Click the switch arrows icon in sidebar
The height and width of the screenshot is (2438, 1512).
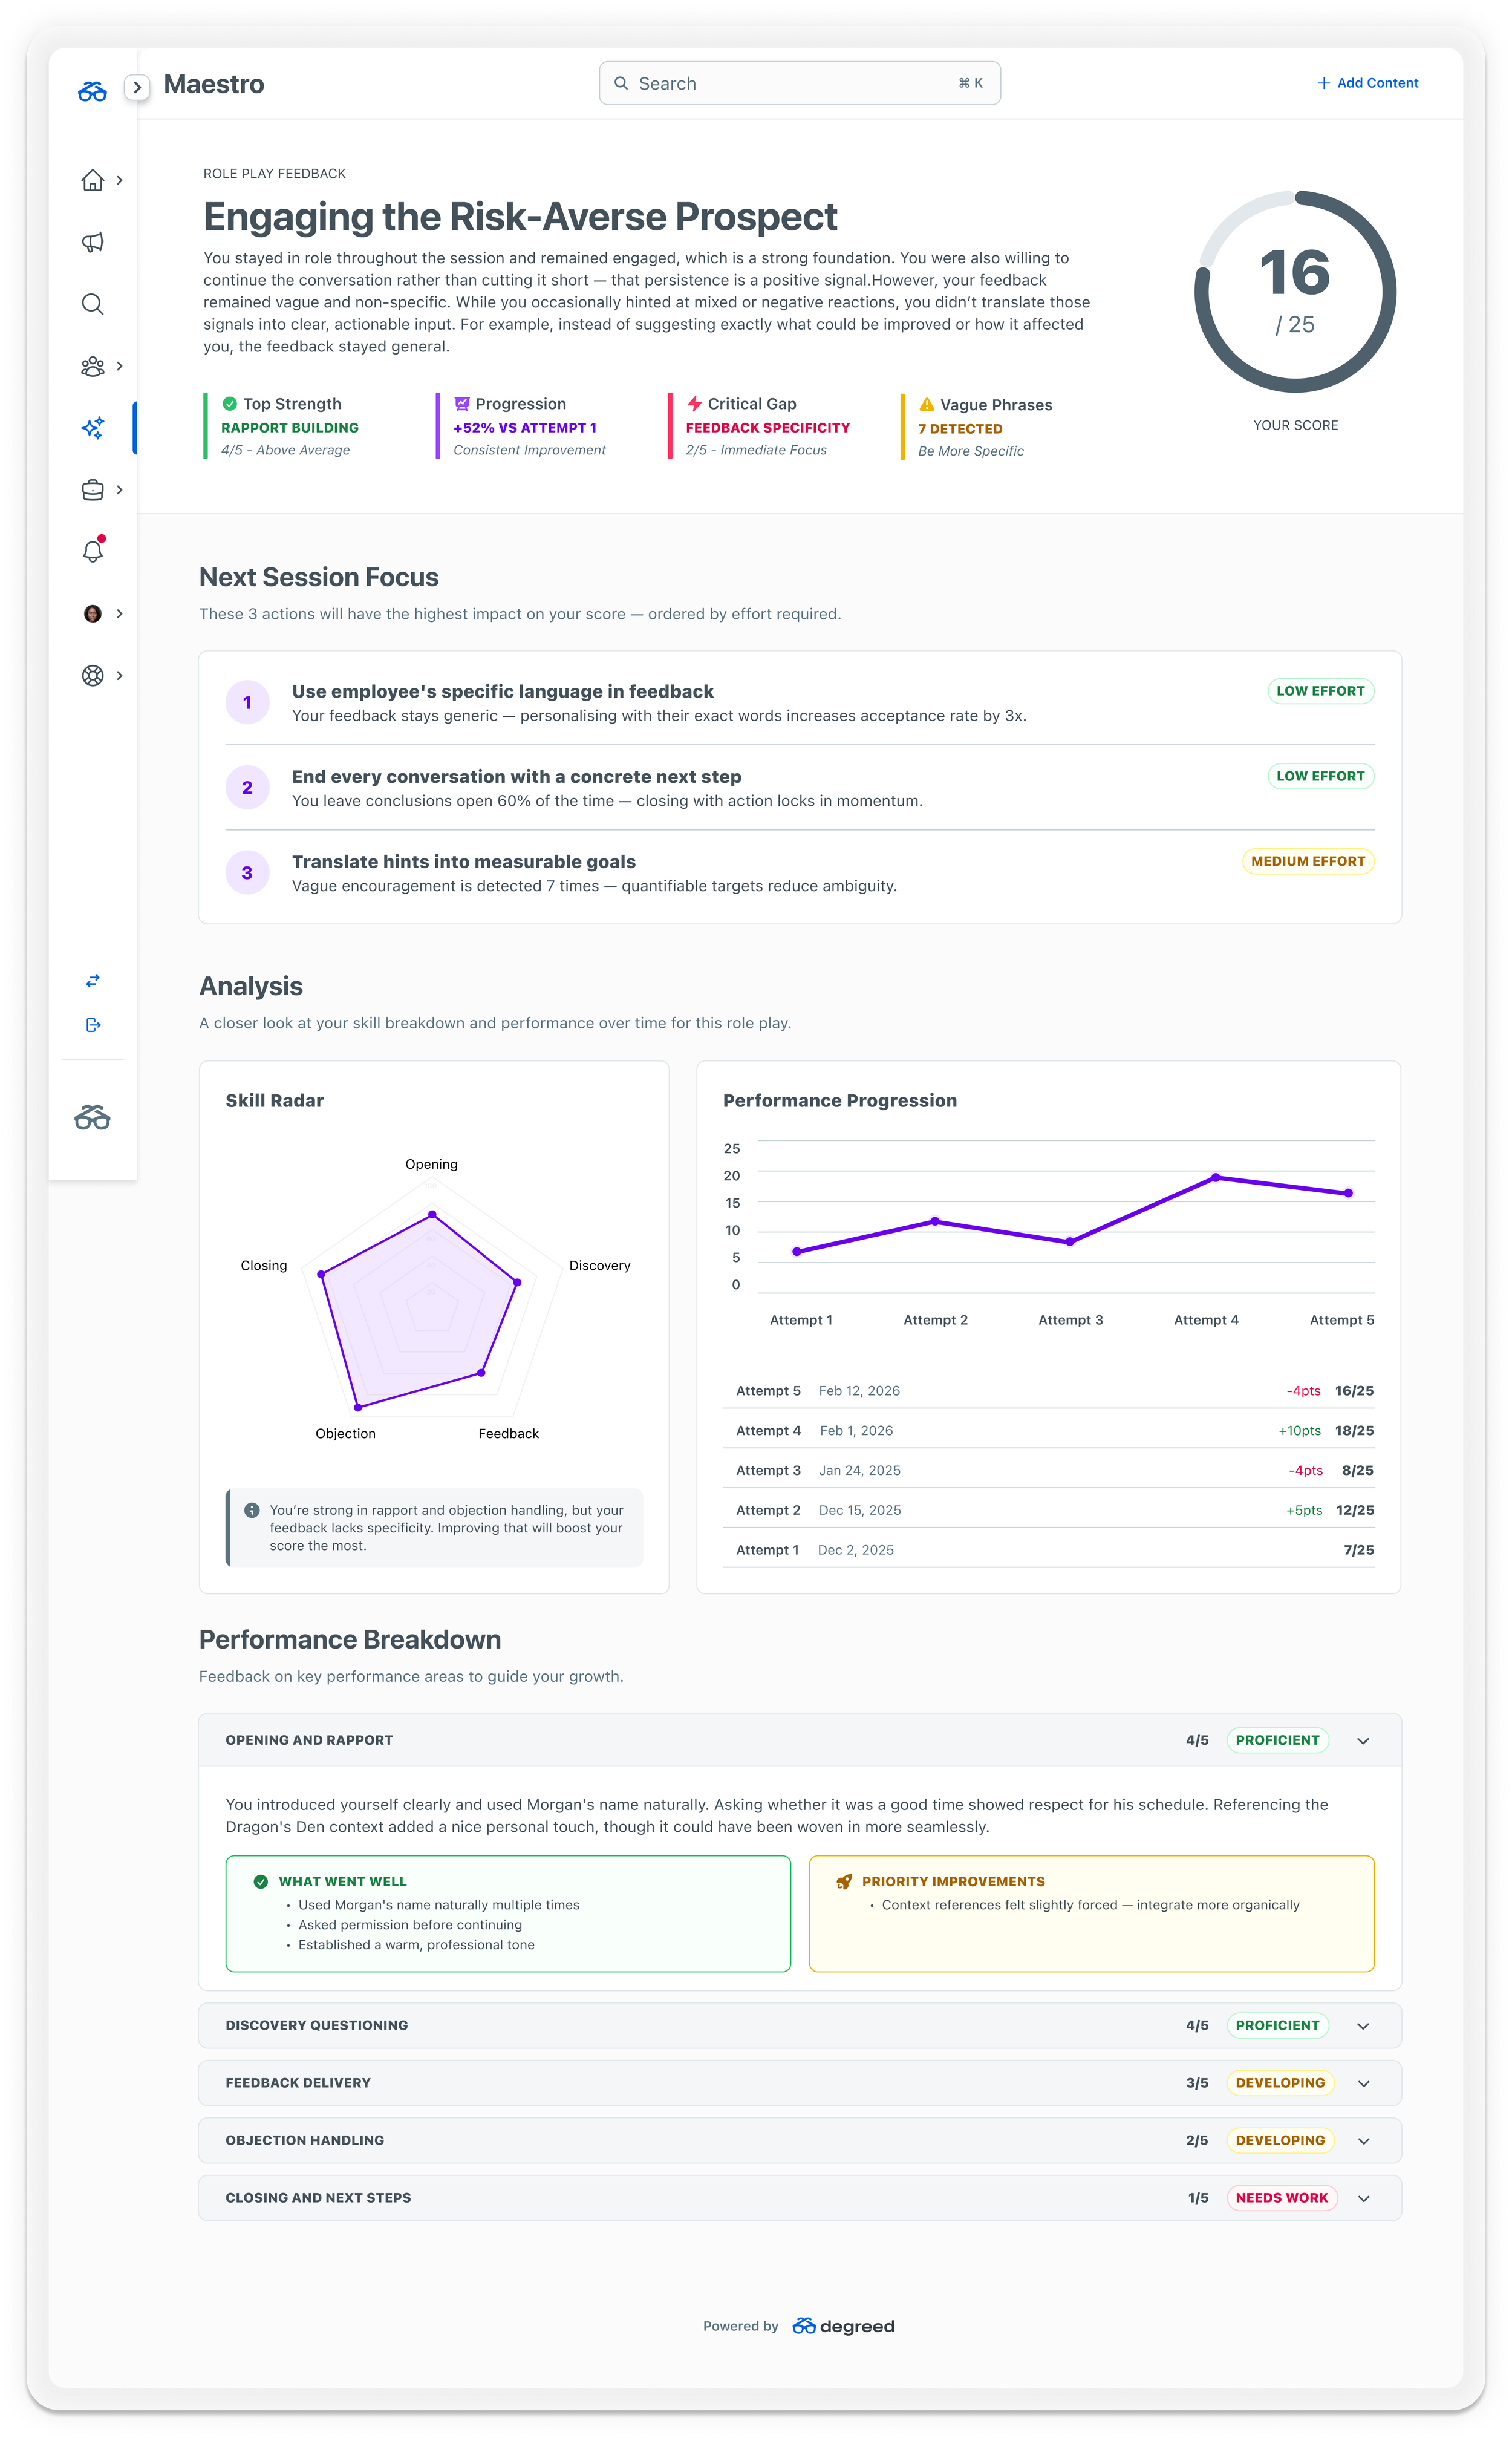tap(92, 981)
